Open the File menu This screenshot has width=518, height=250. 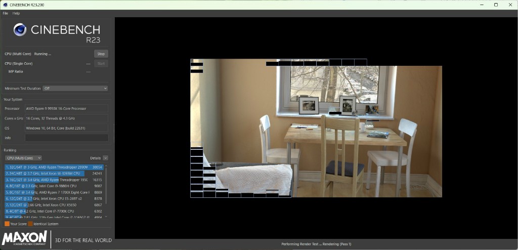click(6, 13)
